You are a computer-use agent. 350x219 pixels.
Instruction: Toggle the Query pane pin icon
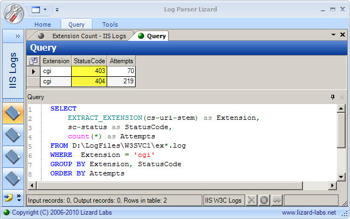[x=332, y=97]
